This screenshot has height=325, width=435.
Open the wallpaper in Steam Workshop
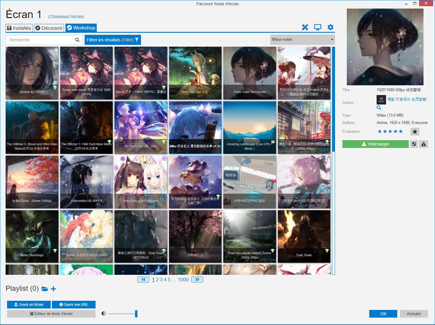414,144
